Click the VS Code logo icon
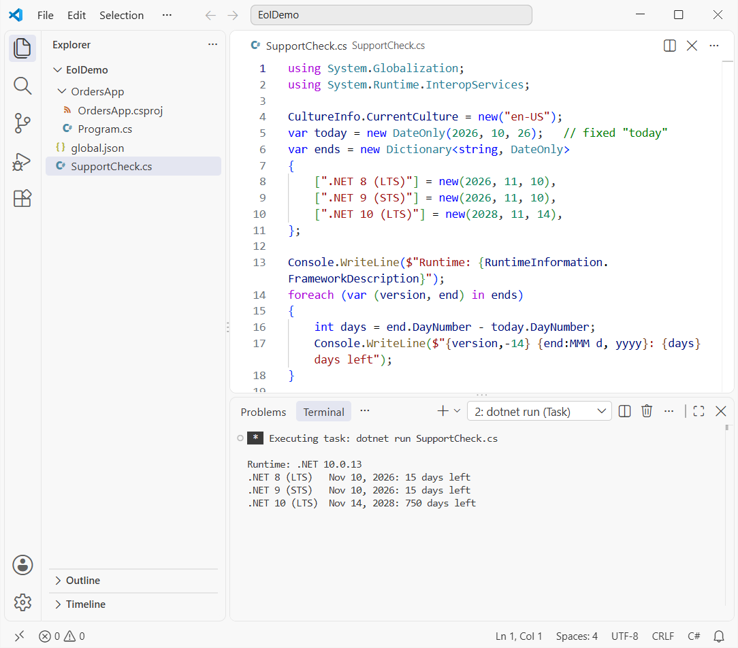The height and width of the screenshot is (648, 738). pyautogui.click(x=16, y=15)
